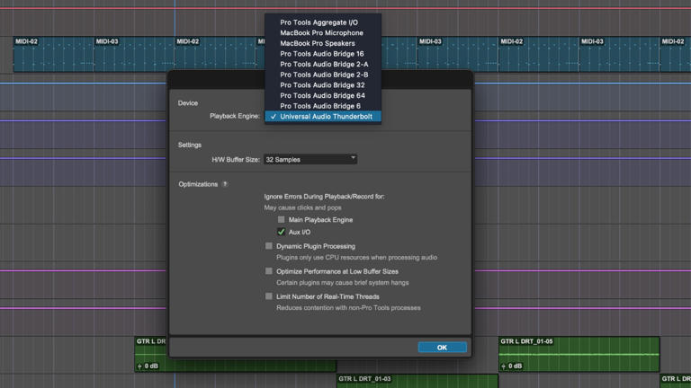
Task: Select MacBook Pro Speakers playback engine
Action: (317, 43)
